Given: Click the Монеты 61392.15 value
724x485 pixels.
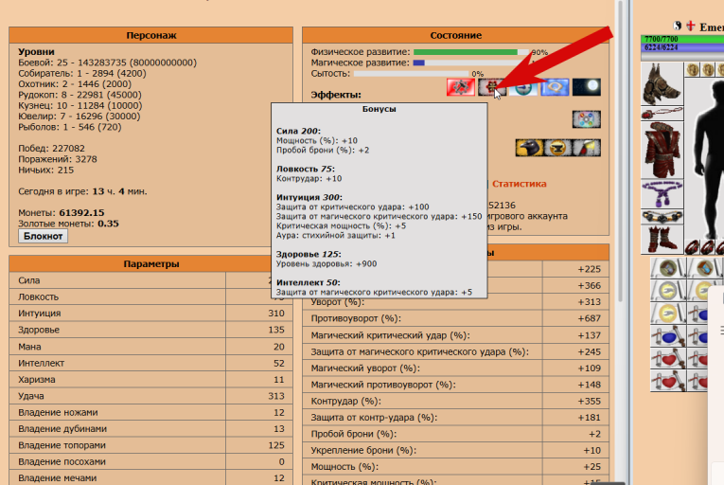Looking at the screenshot, I should [x=81, y=213].
